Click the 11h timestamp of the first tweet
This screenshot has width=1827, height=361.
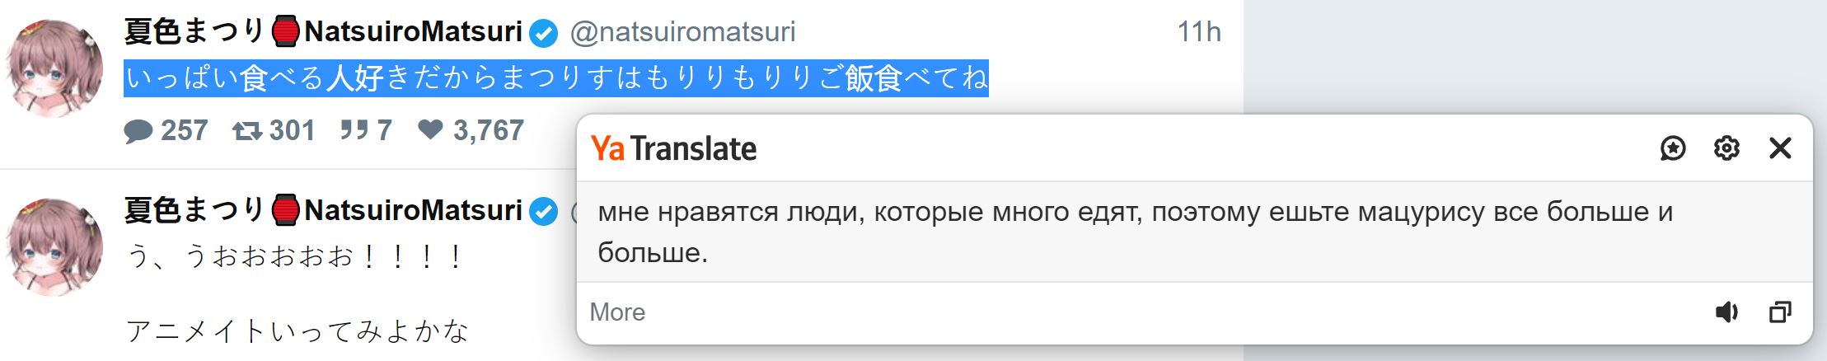tap(1198, 32)
